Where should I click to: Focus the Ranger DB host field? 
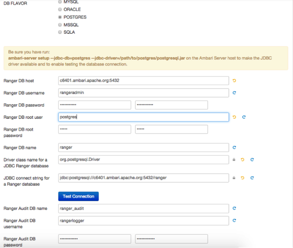click(x=144, y=81)
